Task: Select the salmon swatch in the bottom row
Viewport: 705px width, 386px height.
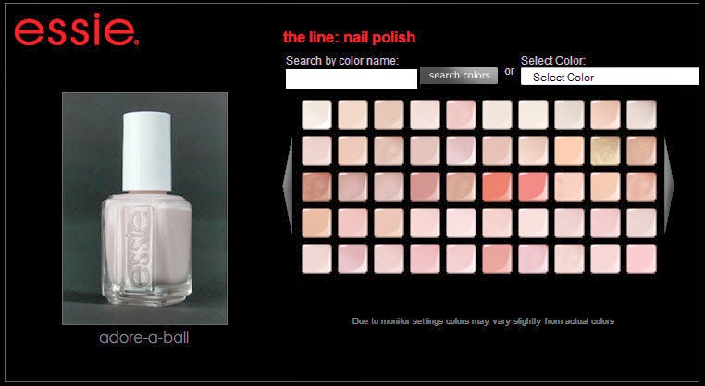Action: [497, 259]
